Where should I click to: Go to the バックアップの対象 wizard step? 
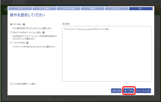coord(68,9)
